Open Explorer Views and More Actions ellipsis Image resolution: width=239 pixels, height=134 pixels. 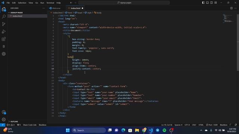44,8
